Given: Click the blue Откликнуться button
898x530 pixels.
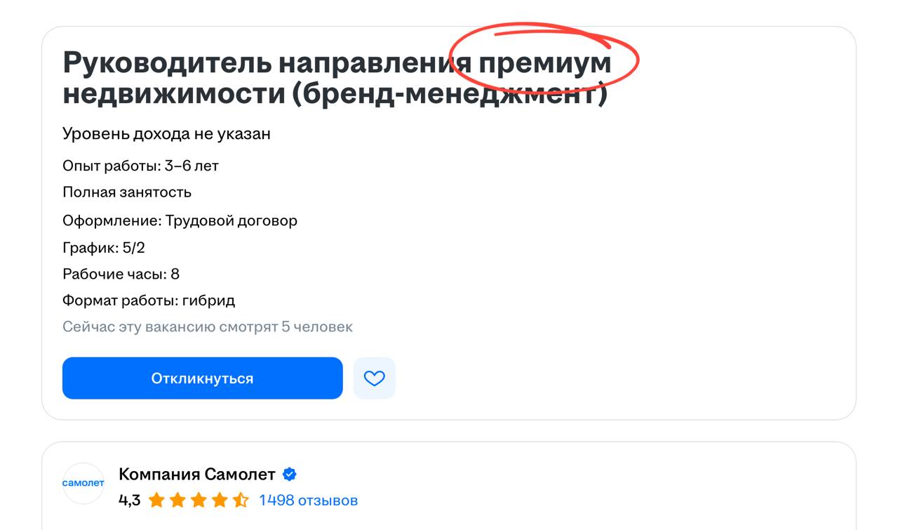Looking at the screenshot, I should pos(202,378).
